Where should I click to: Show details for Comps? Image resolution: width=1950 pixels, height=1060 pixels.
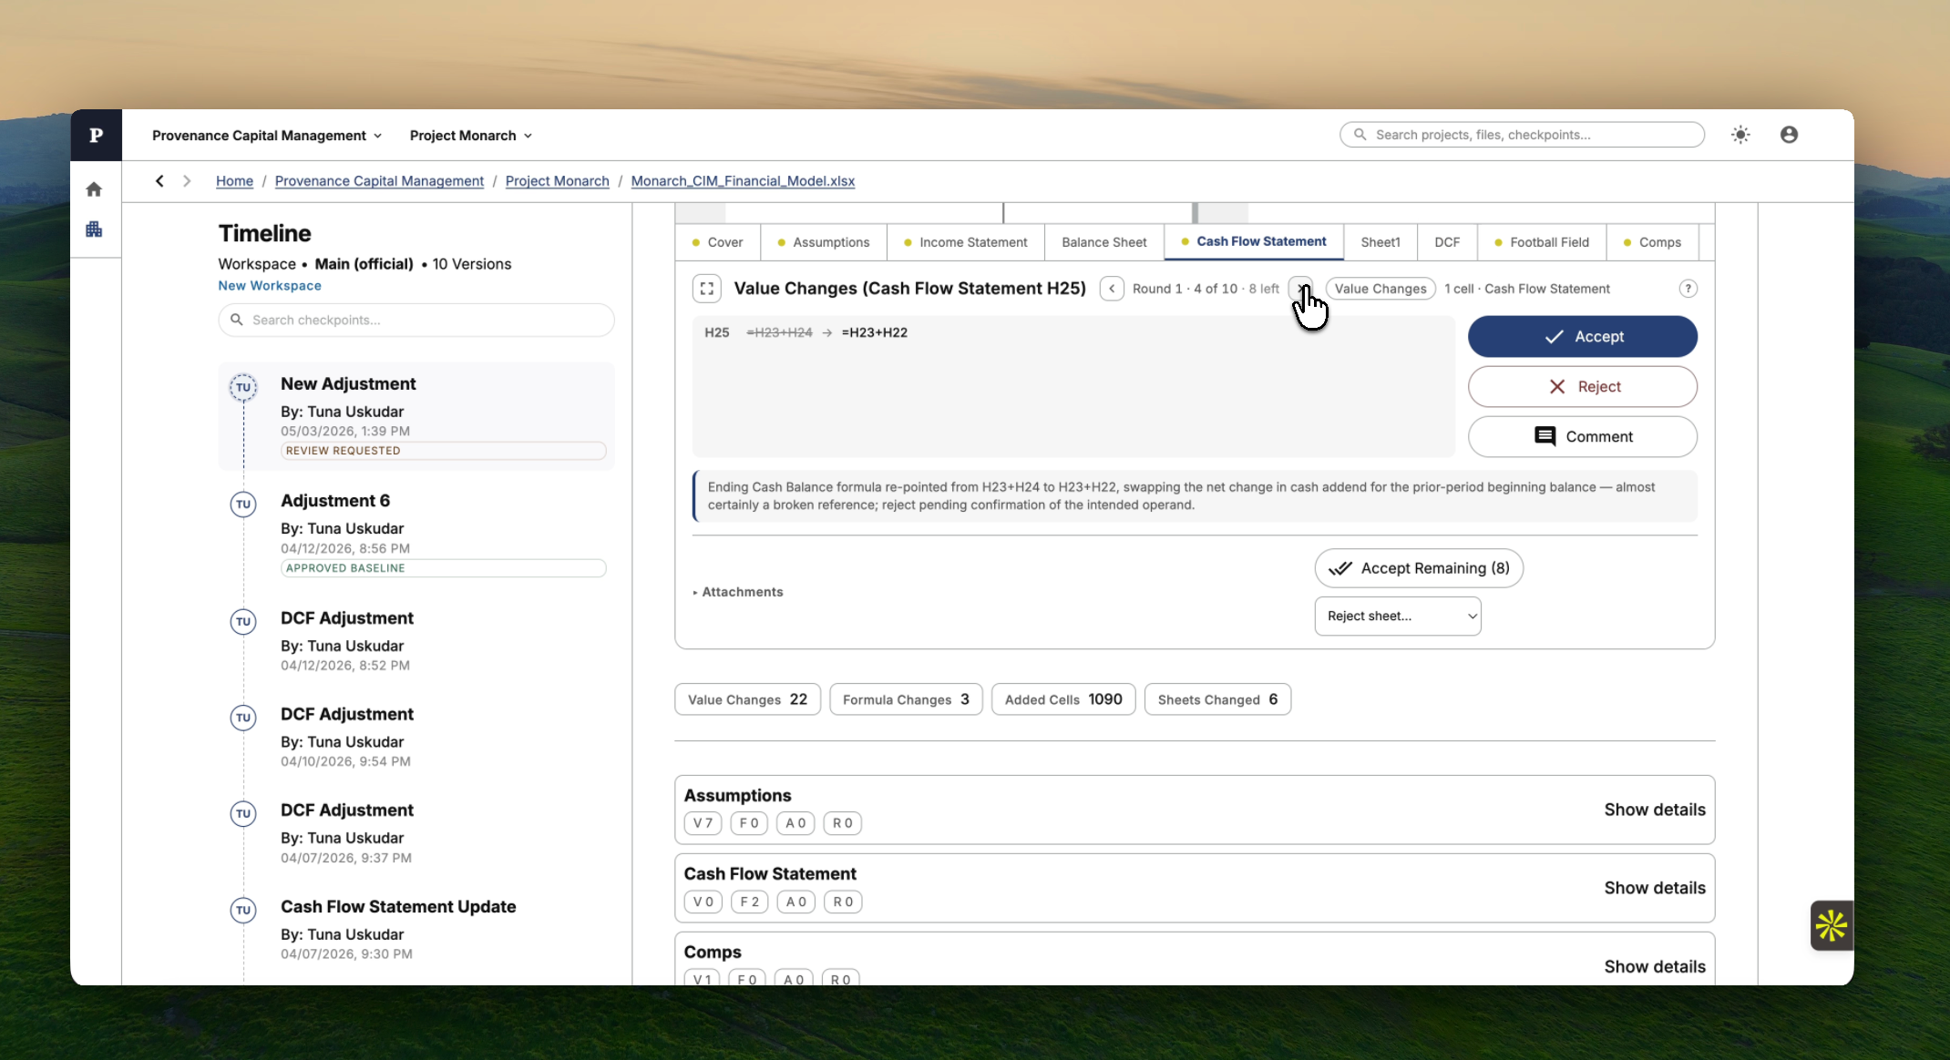[1654, 966]
